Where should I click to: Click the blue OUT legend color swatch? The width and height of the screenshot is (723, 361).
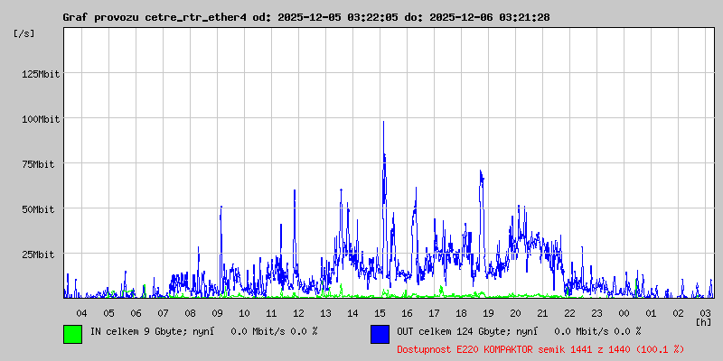click(x=380, y=333)
